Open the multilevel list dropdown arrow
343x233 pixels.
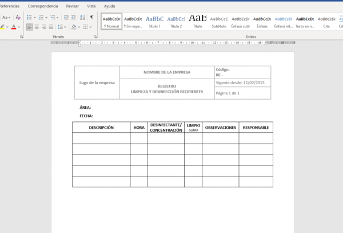point(58,18)
